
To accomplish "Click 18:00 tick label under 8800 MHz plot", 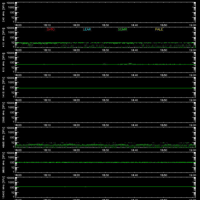I will pyautogui.click(x=18, y=175).
